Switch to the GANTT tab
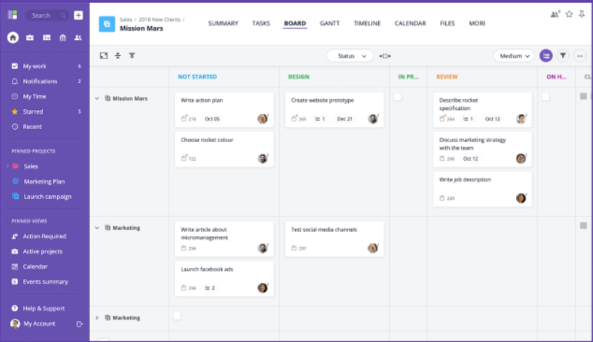The image size is (593, 342). pos(330,23)
